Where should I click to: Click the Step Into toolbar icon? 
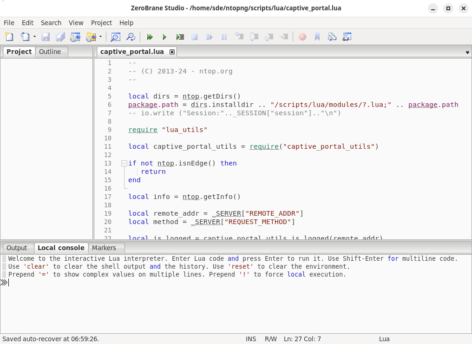tap(239, 37)
